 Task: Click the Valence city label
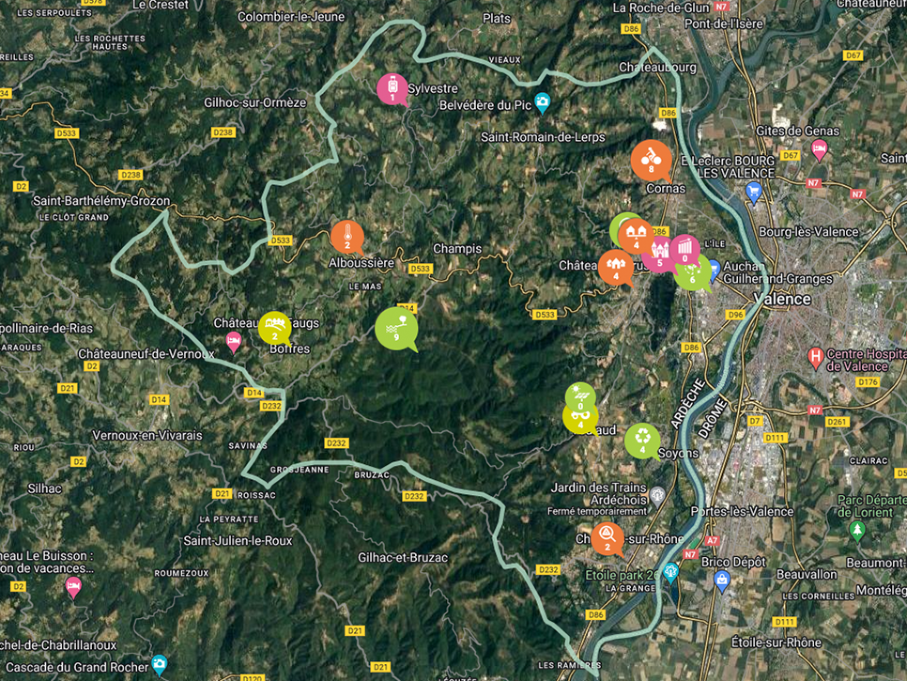[x=782, y=299]
